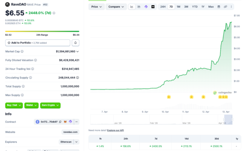Screen dimensions: 242x151
Task: Grab left handle of chart navigator range
Action: (x=224, y=119)
